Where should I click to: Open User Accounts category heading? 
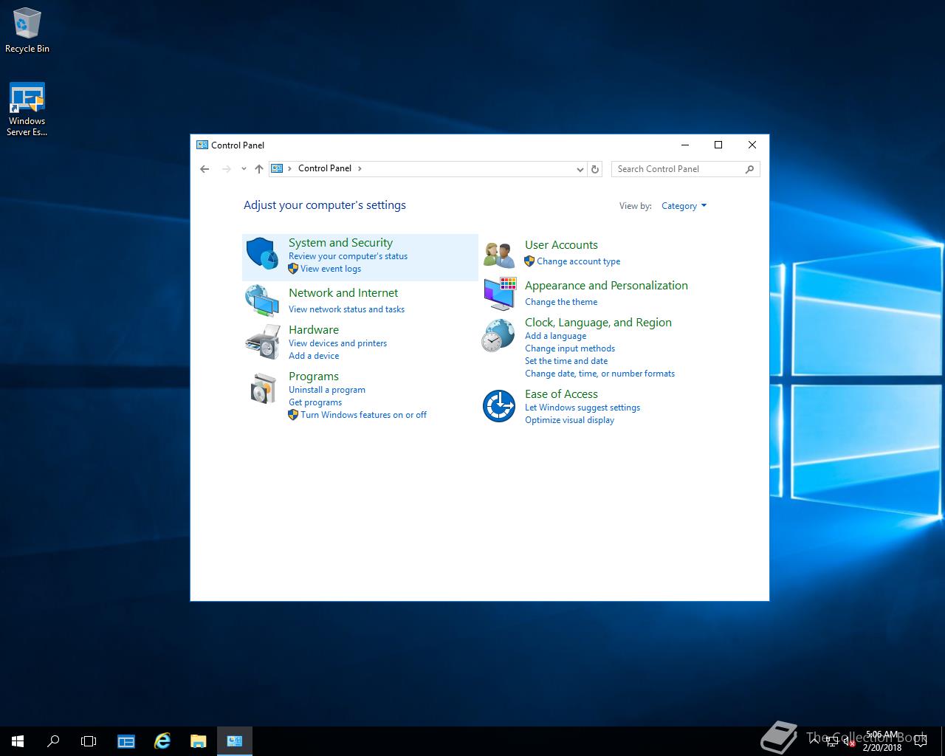[x=561, y=245]
